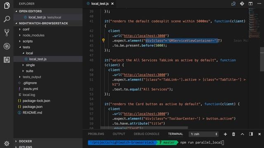Click the master branch label in terminal prompt
Viewport: 264px width, 148px height.
pos(169,143)
